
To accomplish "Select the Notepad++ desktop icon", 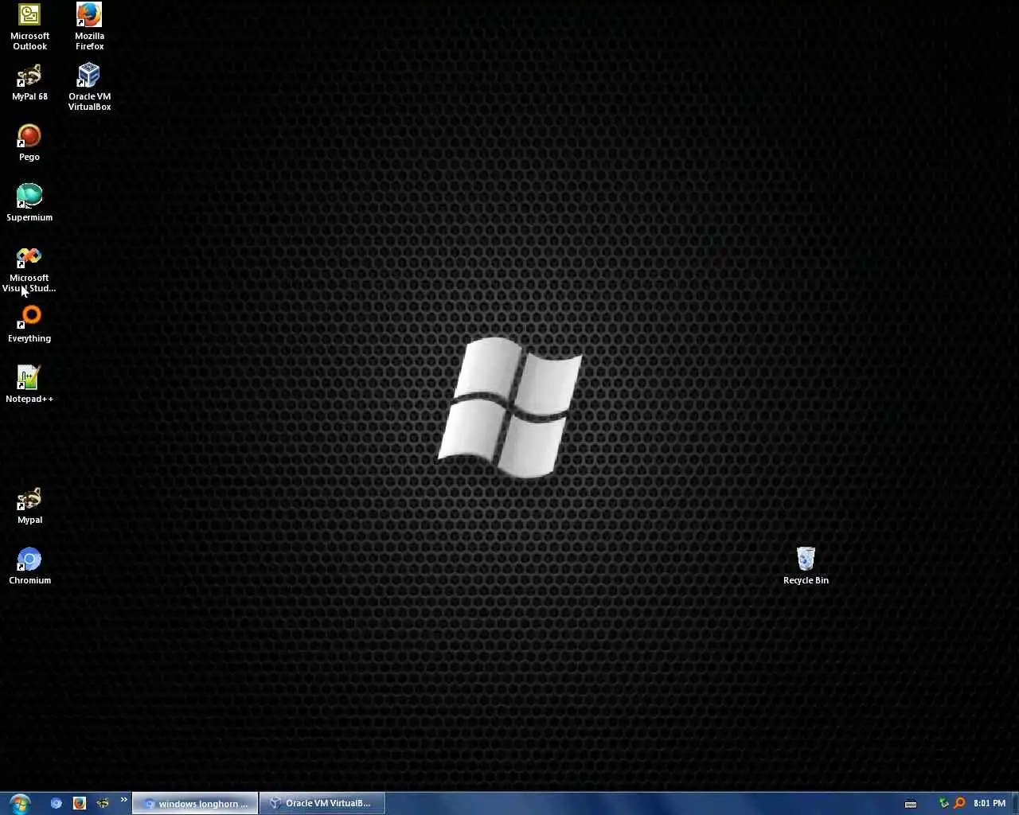I will [29, 384].
